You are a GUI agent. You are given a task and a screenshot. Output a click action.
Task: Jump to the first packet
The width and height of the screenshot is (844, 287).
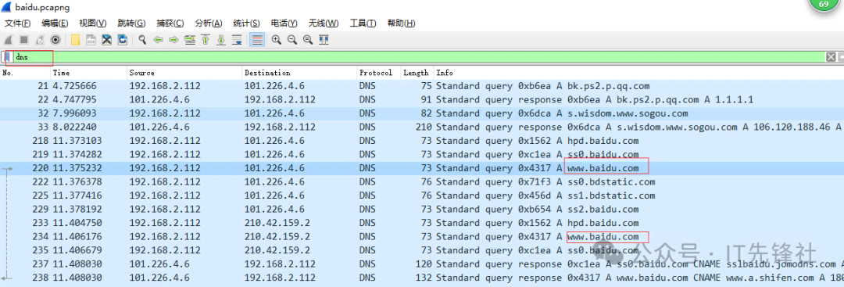coord(205,40)
